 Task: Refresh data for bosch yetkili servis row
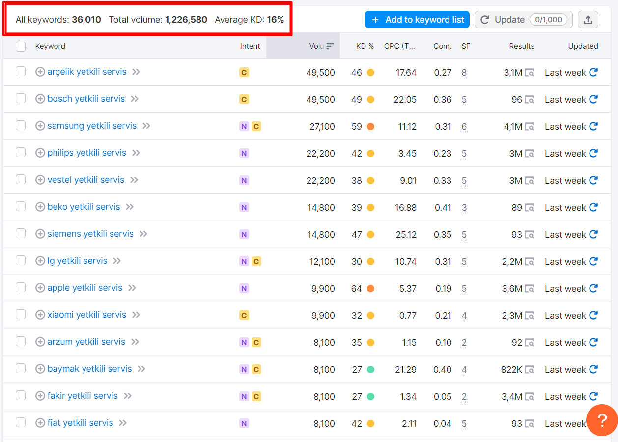click(593, 99)
